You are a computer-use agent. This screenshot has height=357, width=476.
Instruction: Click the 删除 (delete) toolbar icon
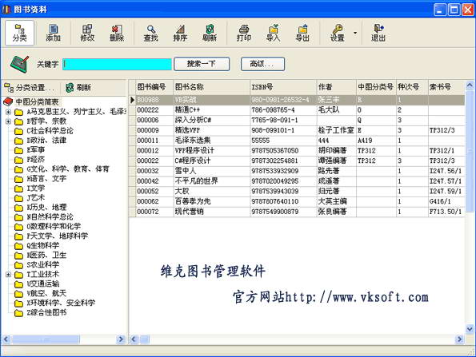point(117,33)
